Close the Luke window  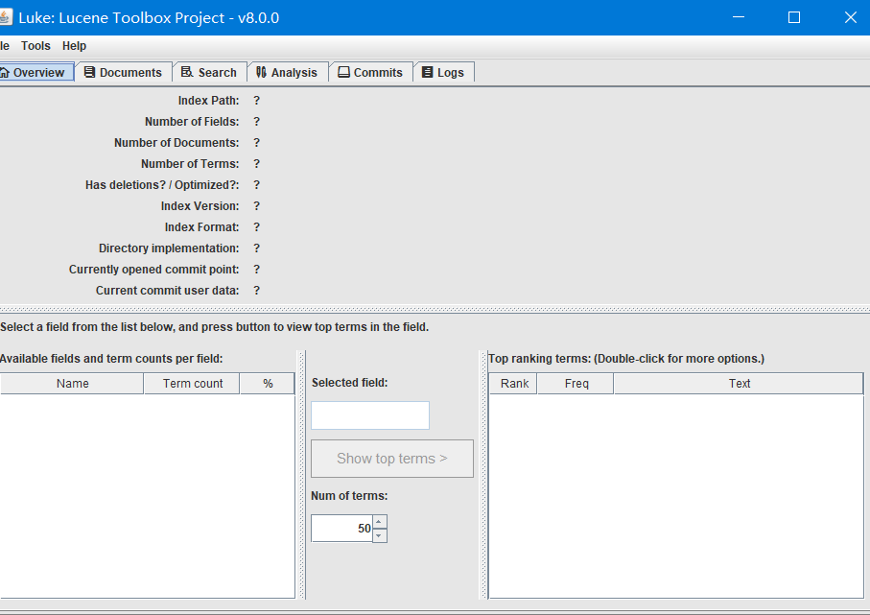pyautogui.click(x=851, y=17)
